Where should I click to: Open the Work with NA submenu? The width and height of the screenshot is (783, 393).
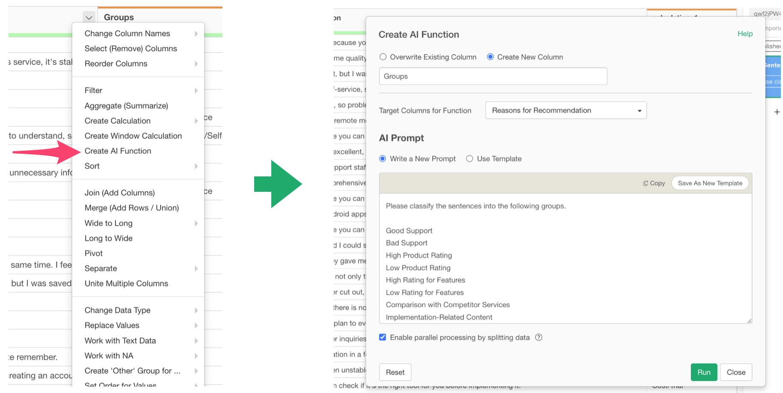pyautogui.click(x=138, y=356)
